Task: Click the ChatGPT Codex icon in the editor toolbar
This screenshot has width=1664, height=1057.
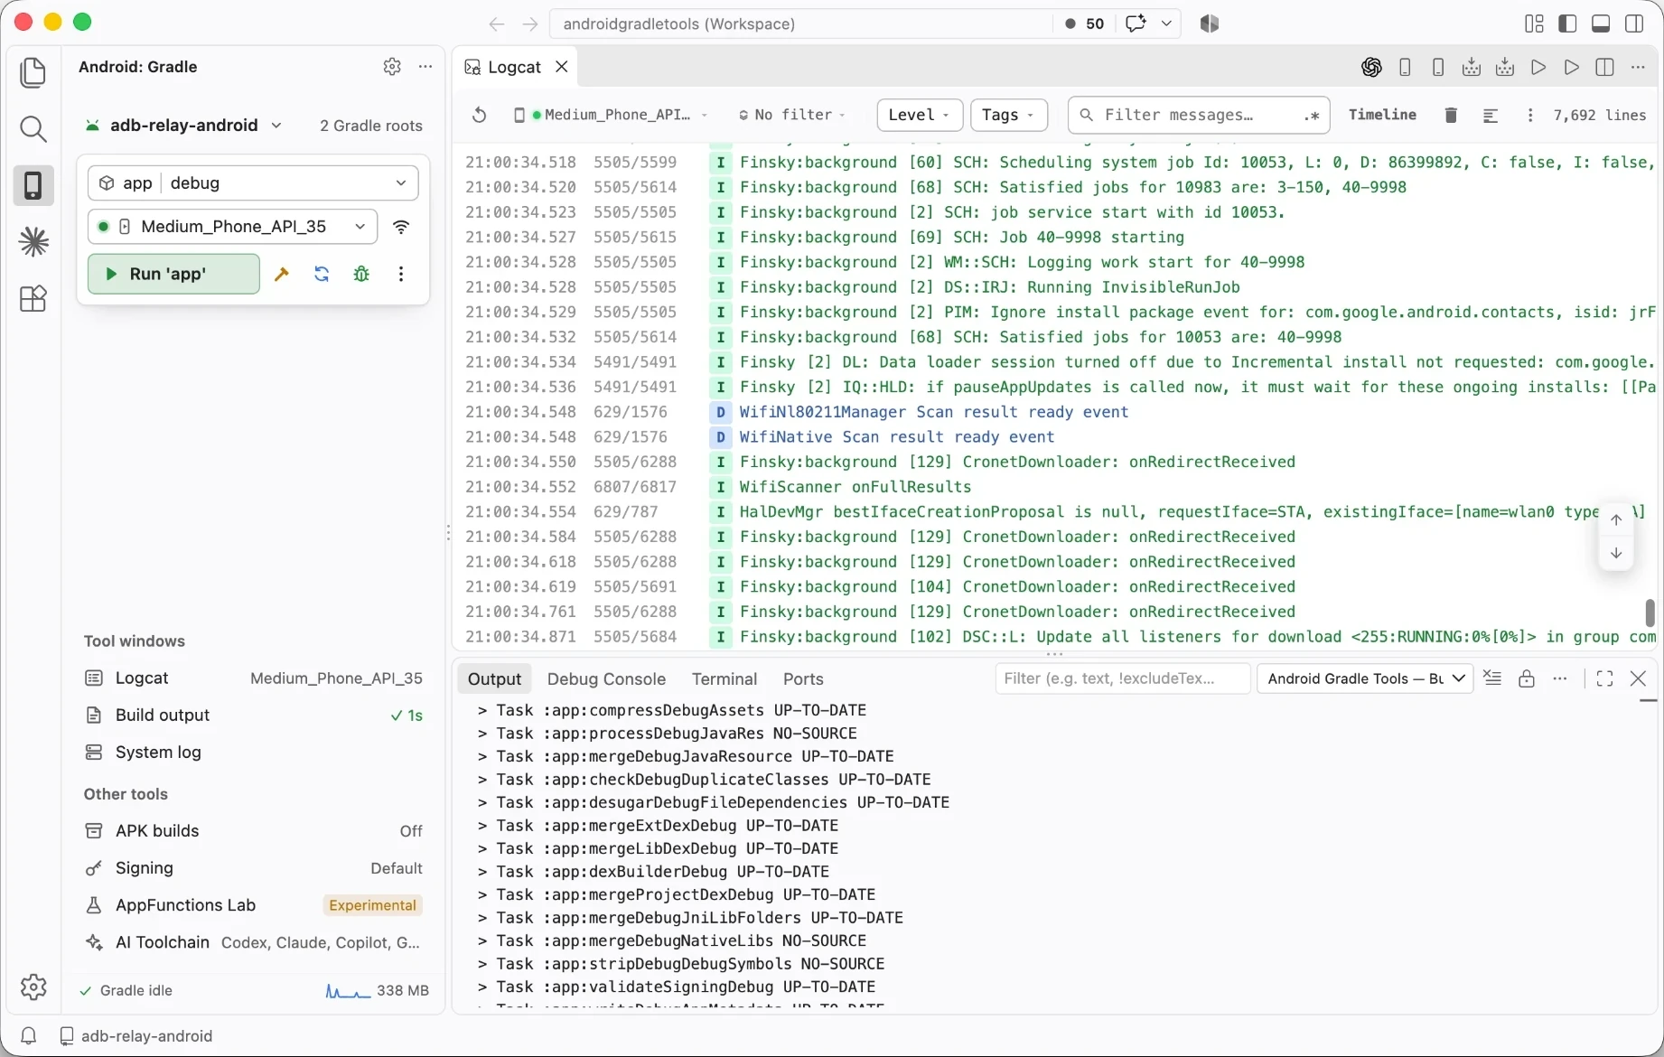Action: click(1371, 67)
